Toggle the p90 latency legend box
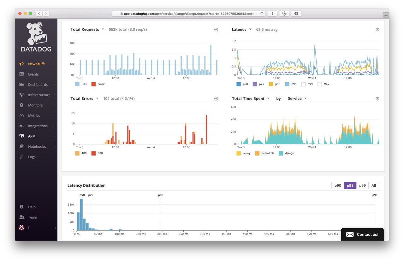The width and height of the screenshot is (404, 262). 271,84
